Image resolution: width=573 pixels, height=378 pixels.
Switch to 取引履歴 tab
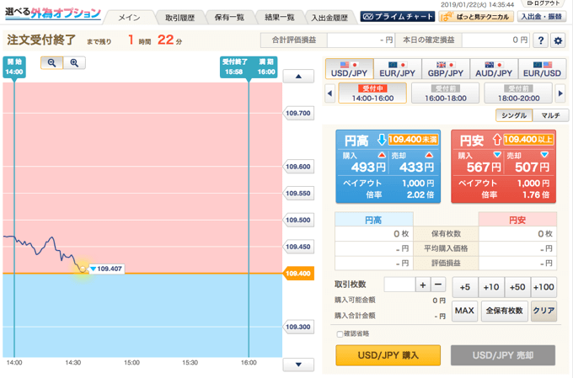coord(179,18)
